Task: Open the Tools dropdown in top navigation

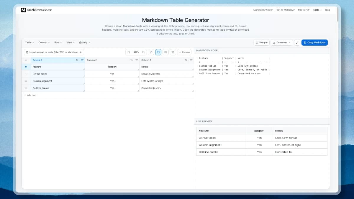Action: pos(317,10)
